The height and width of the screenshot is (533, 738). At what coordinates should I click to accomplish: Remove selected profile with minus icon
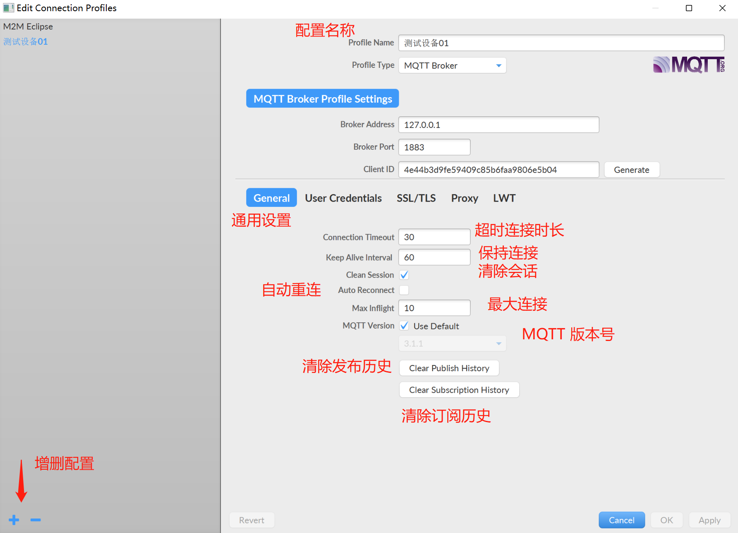[36, 520]
